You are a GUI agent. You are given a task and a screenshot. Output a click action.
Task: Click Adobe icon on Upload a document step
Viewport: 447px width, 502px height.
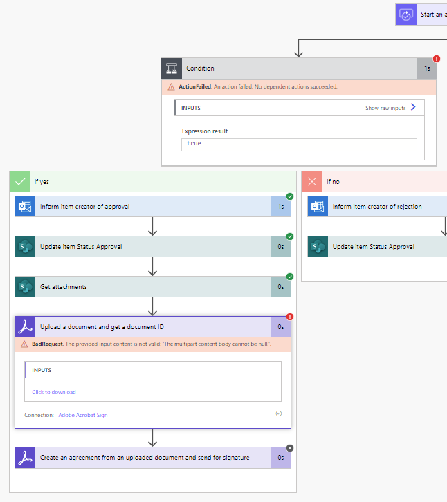point(26,327)
